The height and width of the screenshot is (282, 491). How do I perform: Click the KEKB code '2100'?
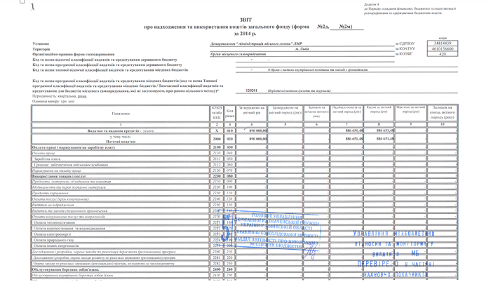(x=217, y=147)
